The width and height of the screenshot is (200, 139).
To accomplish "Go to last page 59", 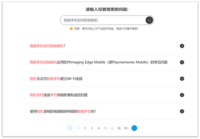I will [x=126, y=128].
